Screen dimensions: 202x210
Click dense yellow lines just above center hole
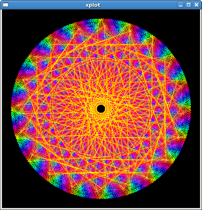(x=101, y=101)
